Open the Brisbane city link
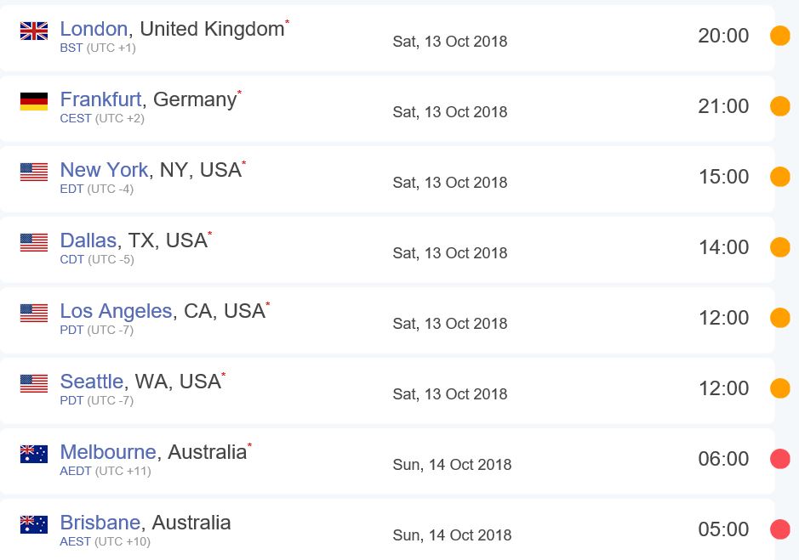The width and height of the screenshot is (799, 560). tap(100, 523)
